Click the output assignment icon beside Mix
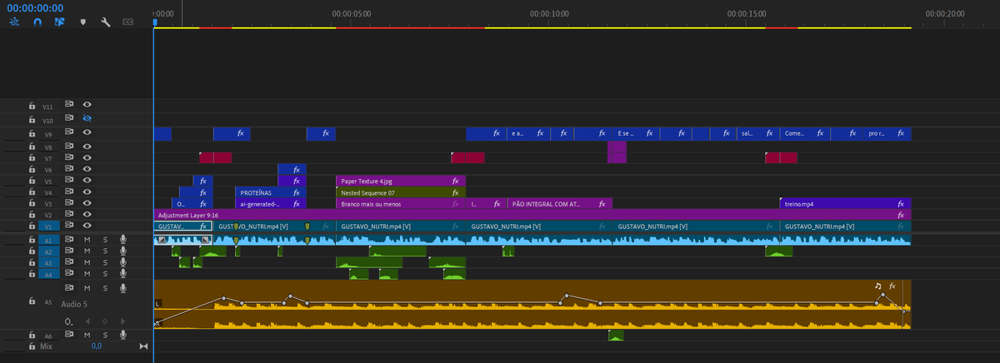The image size is (1000, 363). (x=143, y=346)
